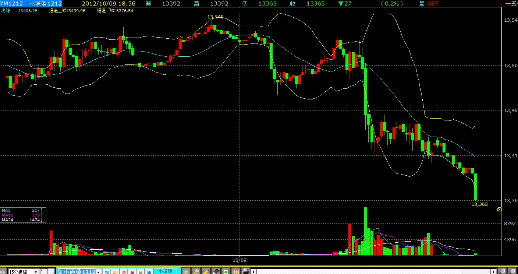Click the 小道瓊1212 title in the header
The height and width of the screenshot is (274, 518).
(x=46, y=3)
